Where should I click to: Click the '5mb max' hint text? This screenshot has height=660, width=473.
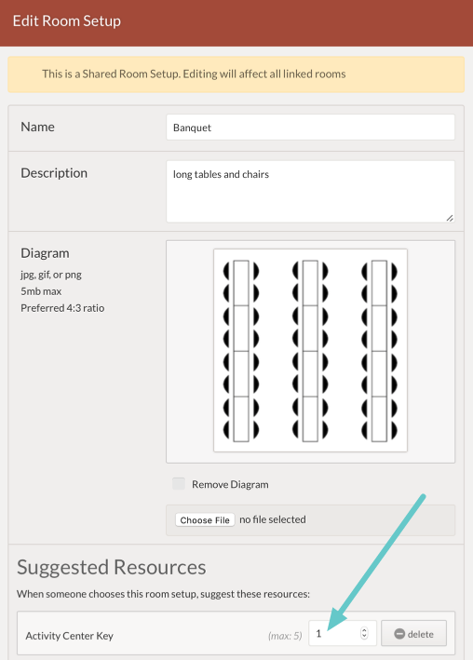[41, 291]
